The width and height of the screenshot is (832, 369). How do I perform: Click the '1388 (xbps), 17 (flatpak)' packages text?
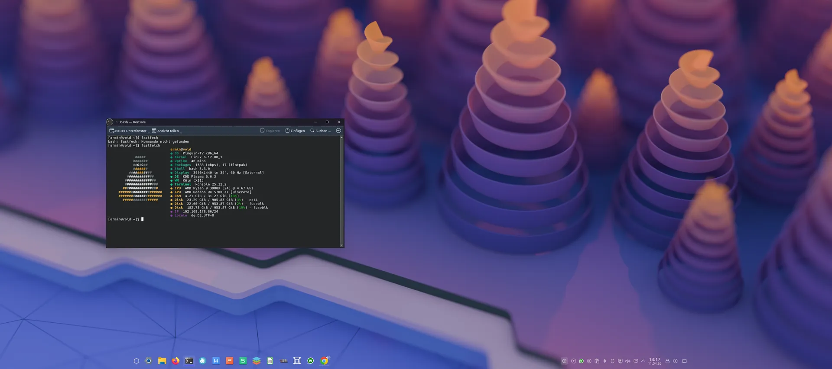coord(221,165)
